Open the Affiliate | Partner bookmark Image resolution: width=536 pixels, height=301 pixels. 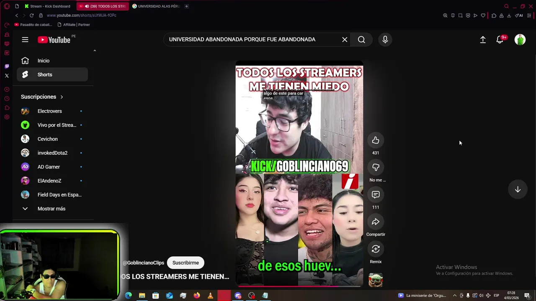(x=74, y=25)
